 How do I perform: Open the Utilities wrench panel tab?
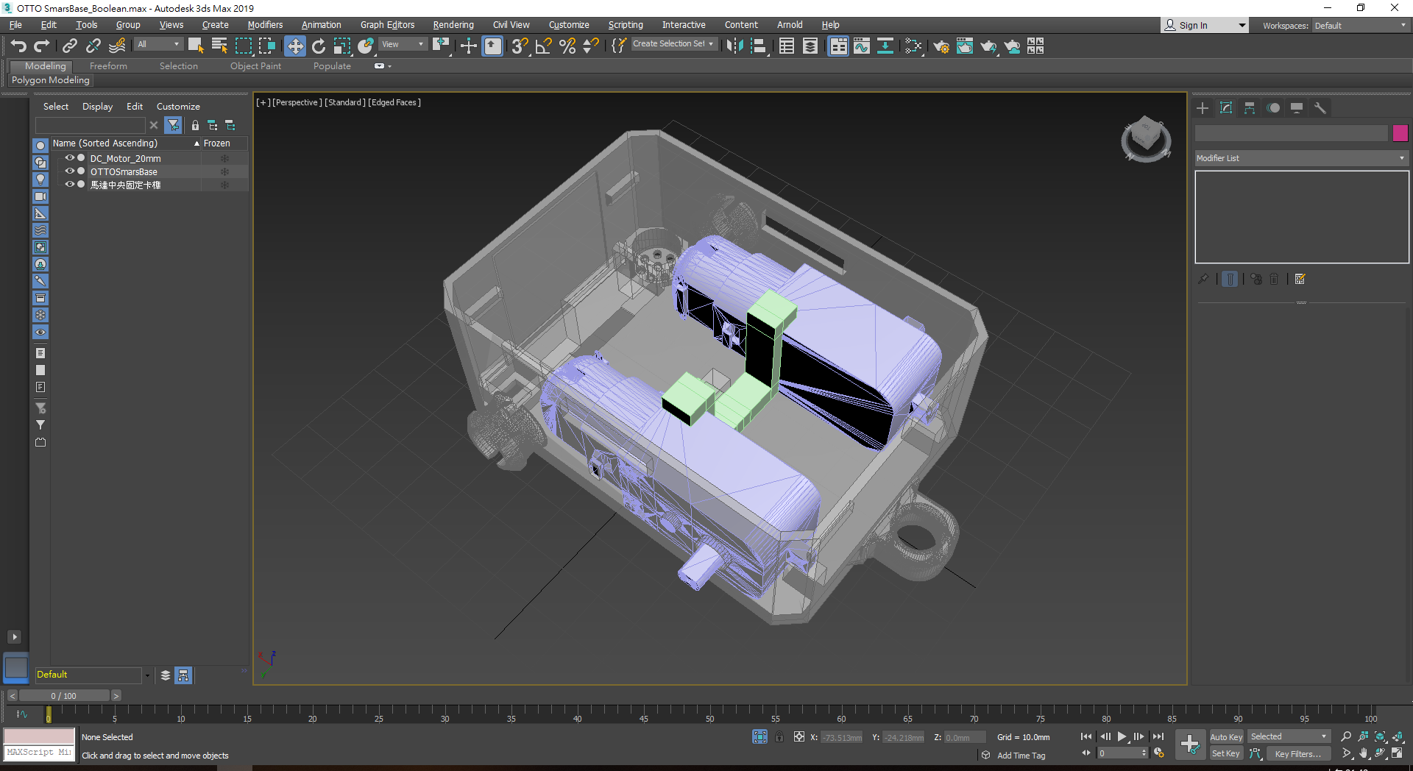[1320, 108]
